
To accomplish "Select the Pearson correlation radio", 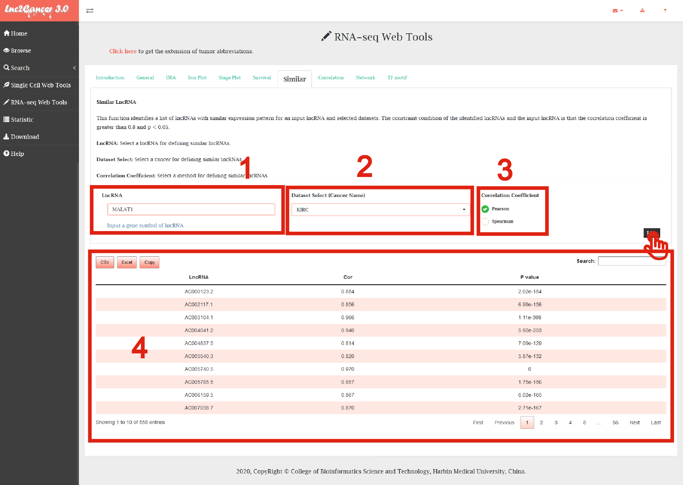I will pos(485,209).
